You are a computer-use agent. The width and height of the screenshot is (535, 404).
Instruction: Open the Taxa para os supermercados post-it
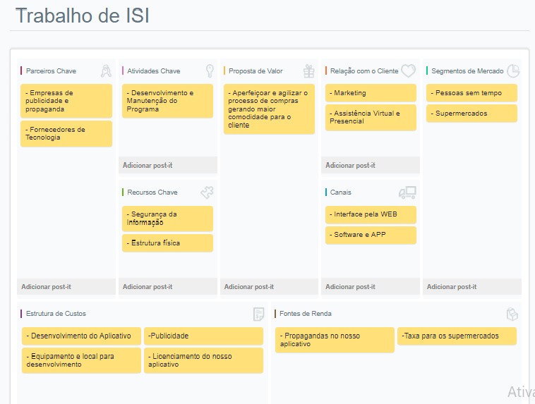tap(457, 336)
